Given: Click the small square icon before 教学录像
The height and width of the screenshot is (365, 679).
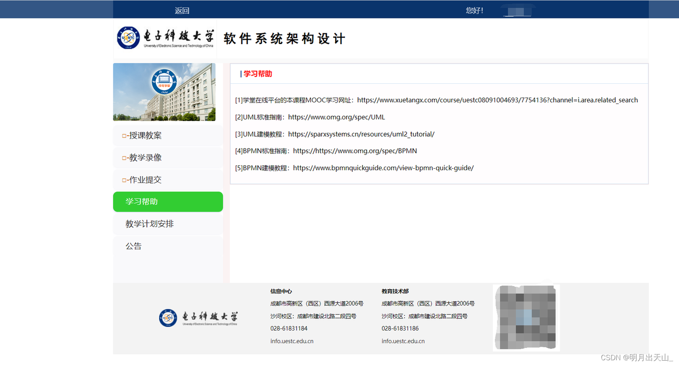Looking at the screenshot, I should pyautogui.click(x=124, y=158).
